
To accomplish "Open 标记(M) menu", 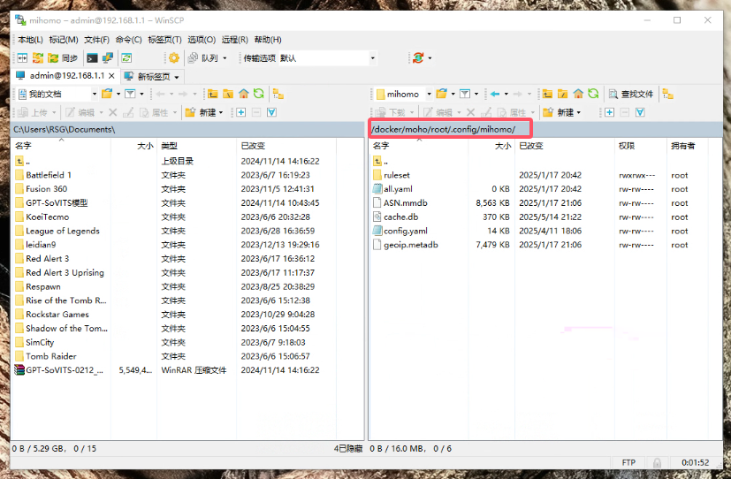I will pos(64,40).
